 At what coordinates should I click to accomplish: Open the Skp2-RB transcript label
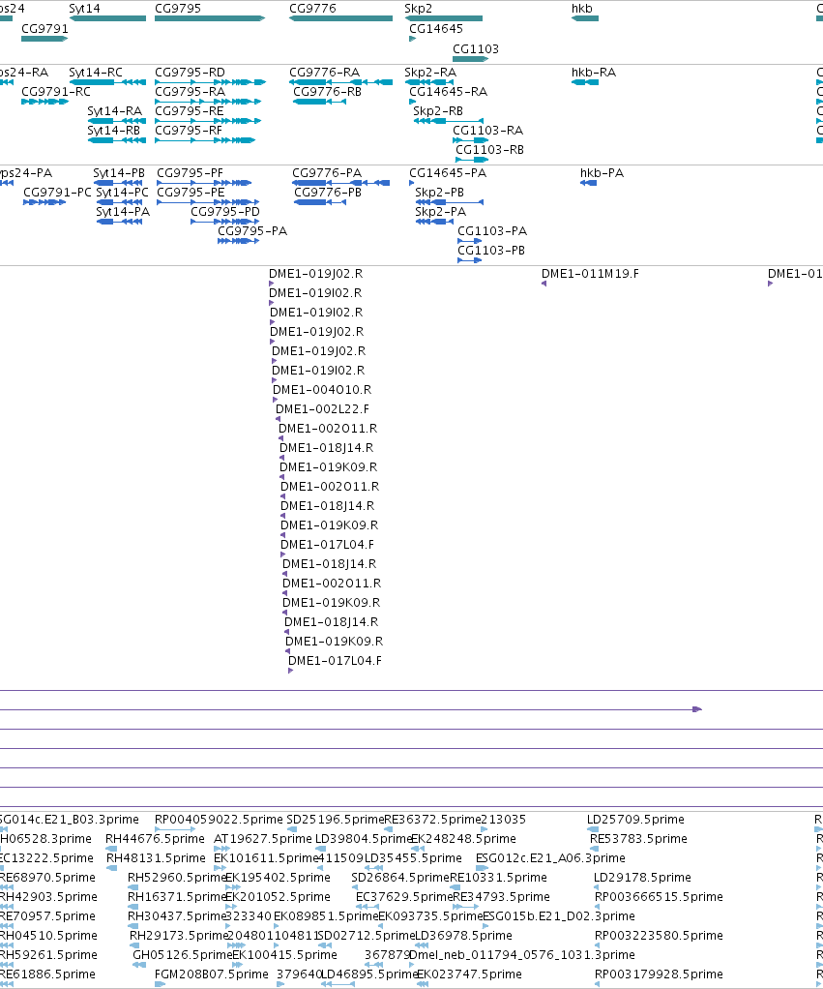(438, 110)
